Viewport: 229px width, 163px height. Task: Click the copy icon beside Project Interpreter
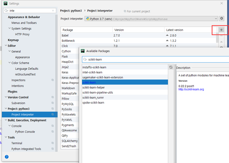point(52,114)
